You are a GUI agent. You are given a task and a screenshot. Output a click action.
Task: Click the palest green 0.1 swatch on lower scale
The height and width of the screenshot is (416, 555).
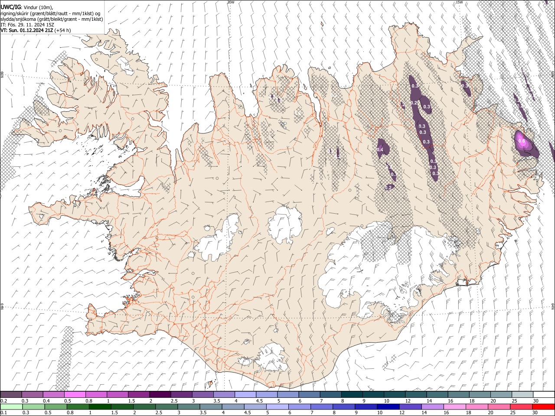[x=11, y=406]
